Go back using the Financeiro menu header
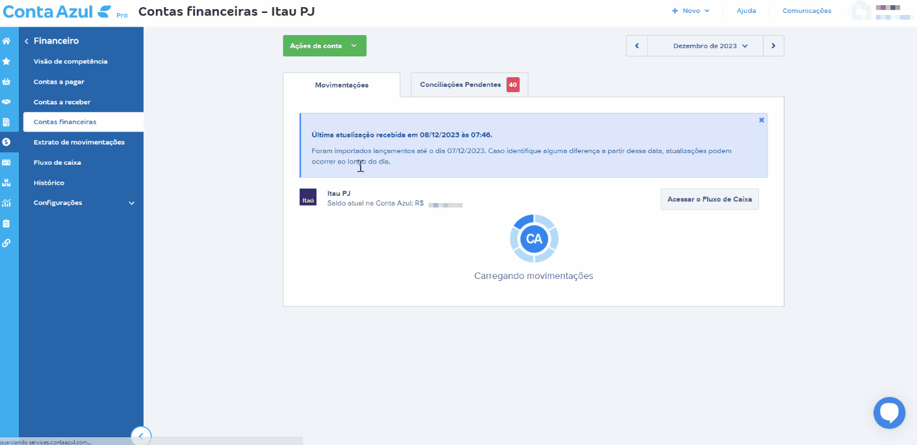Image resolution: width=917 pixels, height=445 pixels. pyautogui.click(x=52, y=41)
